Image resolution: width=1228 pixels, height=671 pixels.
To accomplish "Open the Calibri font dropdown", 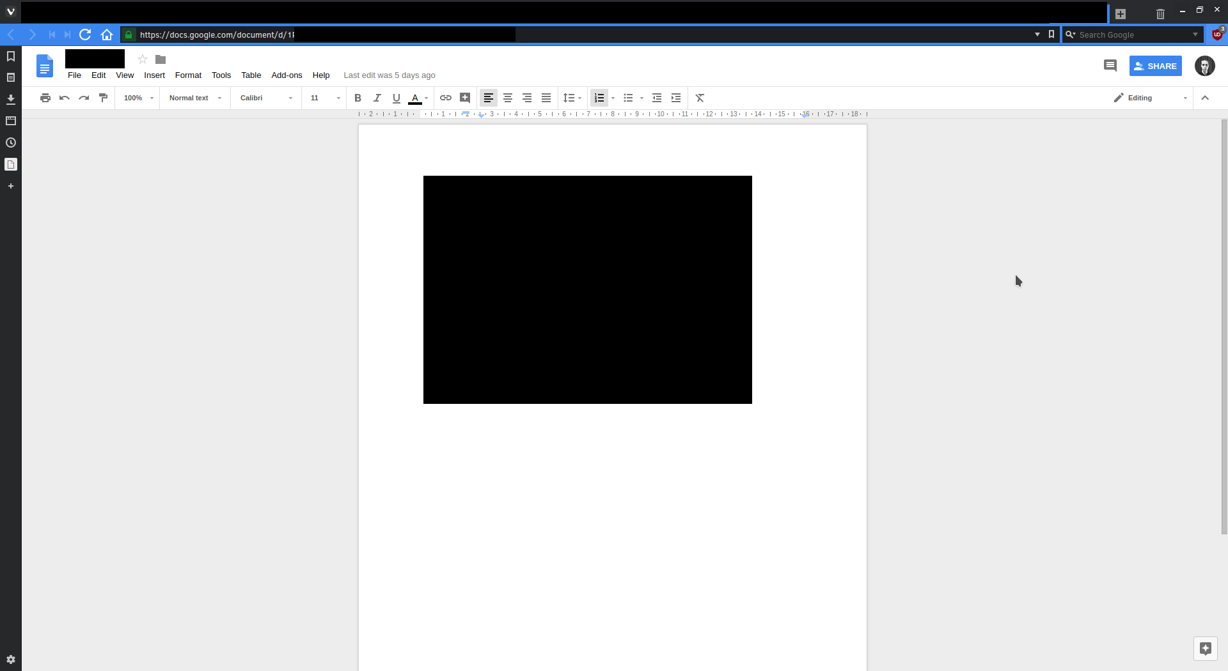I will (266, 98).
